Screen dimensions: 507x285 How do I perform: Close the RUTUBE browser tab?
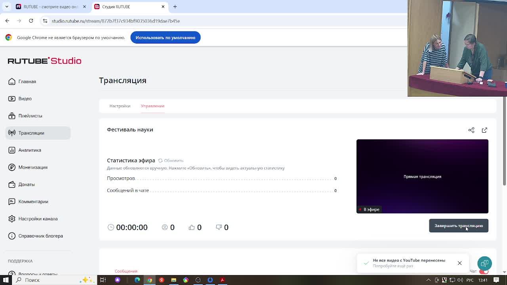(x=84, y=7)
